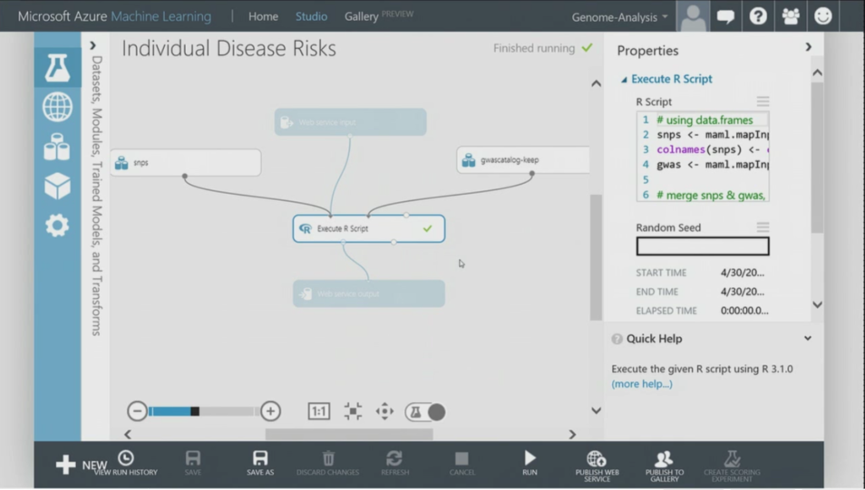Go to the Home tab
865x490 pixels.
(x=263, y=16)
